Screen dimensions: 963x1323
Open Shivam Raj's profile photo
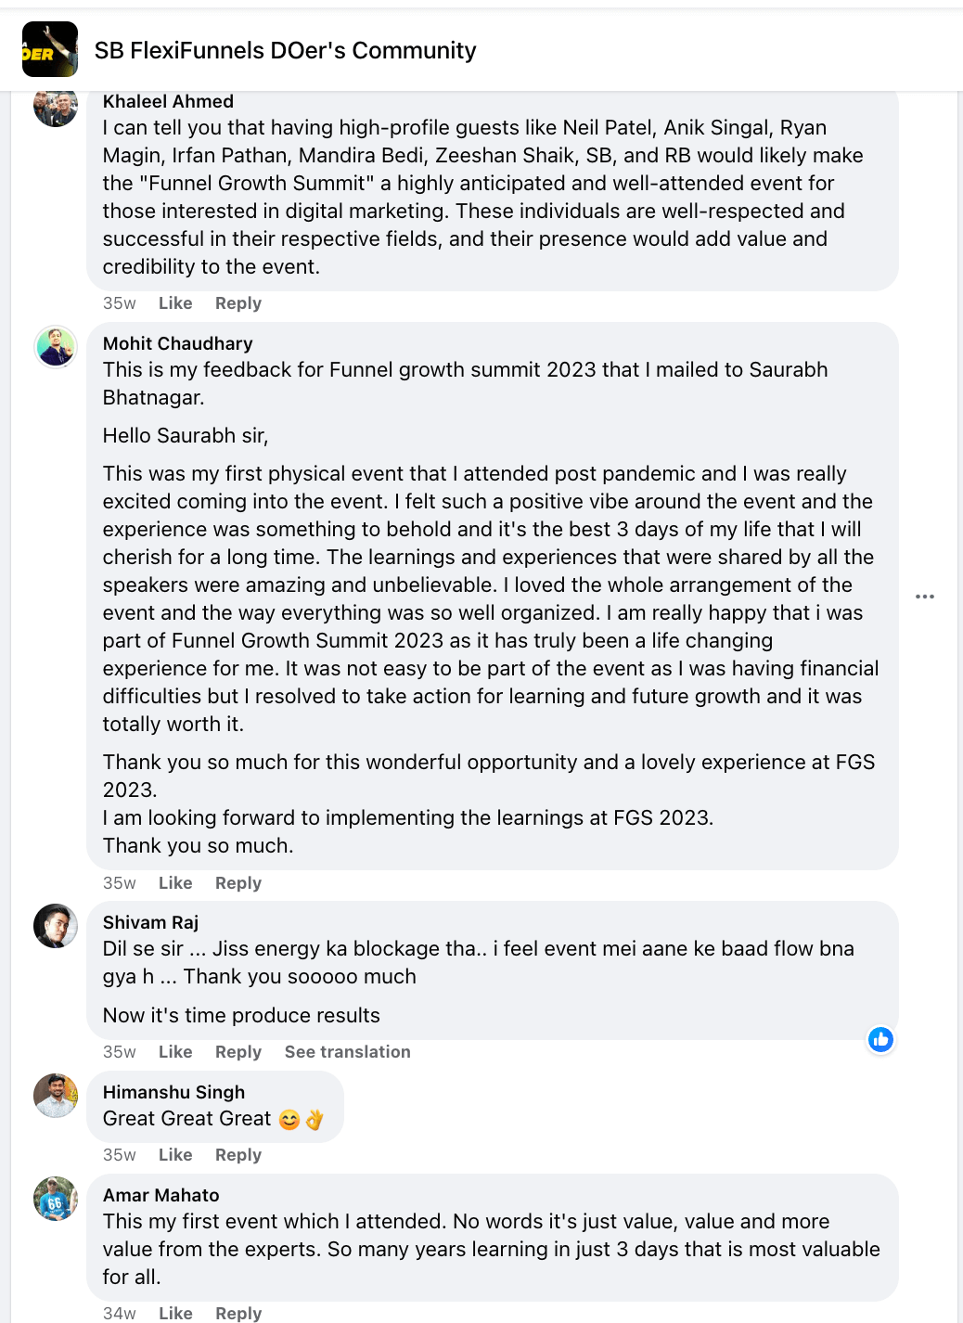[56, 926]
